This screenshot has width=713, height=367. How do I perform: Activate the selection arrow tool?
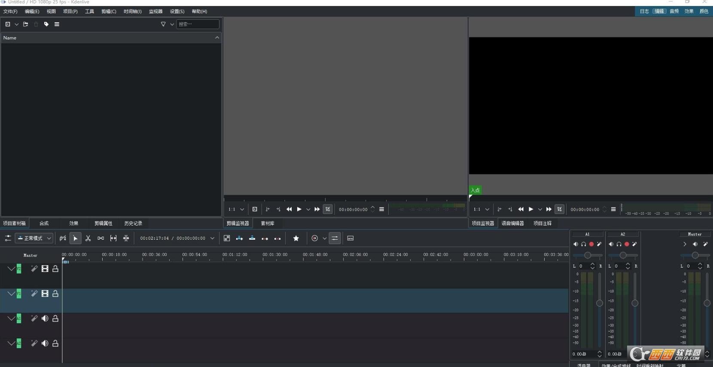tap(75, 238)
